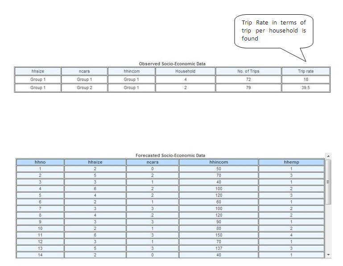This screenshot has width=343, height=266.
Task: Click the Observed Socio-Economic Data title
Action: pos(172,64)
